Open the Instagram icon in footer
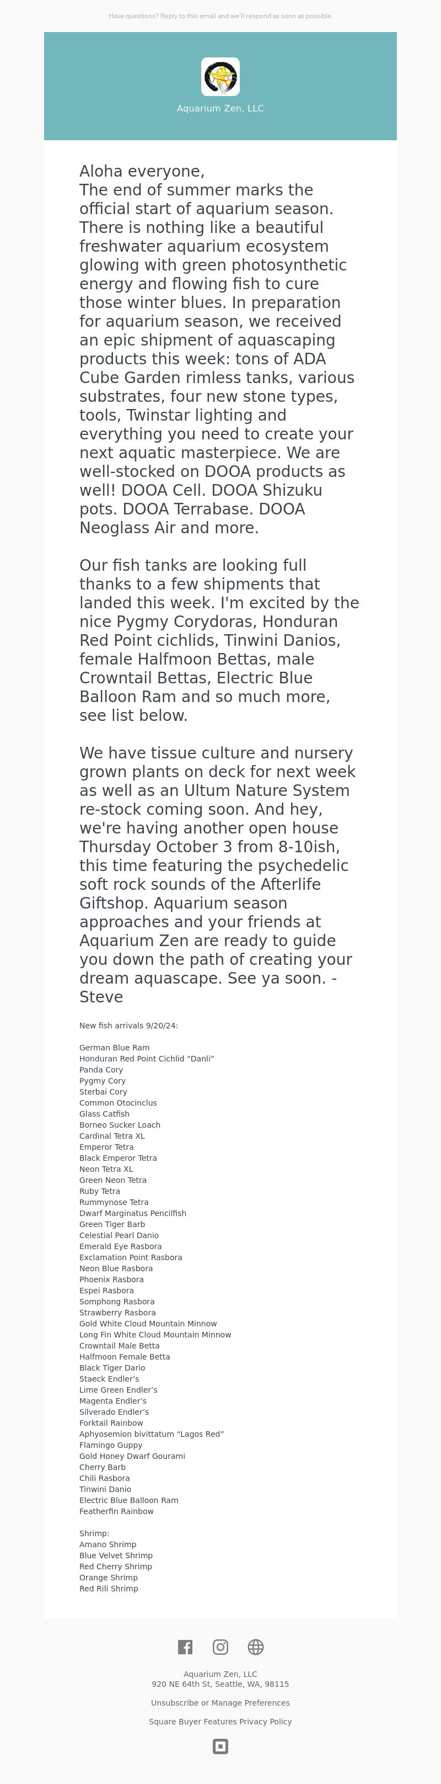This screenshot has height=1784, width=441. tap(220, 1647)
